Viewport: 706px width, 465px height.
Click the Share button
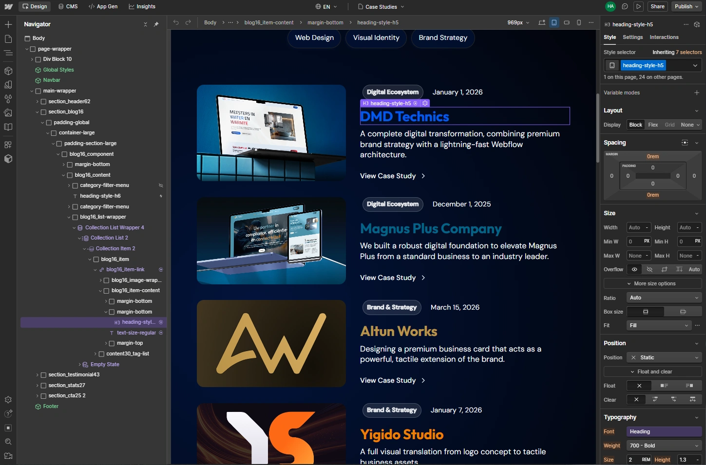(x=657, y=7)
